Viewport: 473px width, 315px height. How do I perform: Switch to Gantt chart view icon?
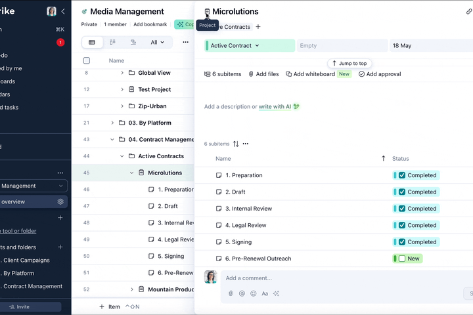[x=133, y=42]
